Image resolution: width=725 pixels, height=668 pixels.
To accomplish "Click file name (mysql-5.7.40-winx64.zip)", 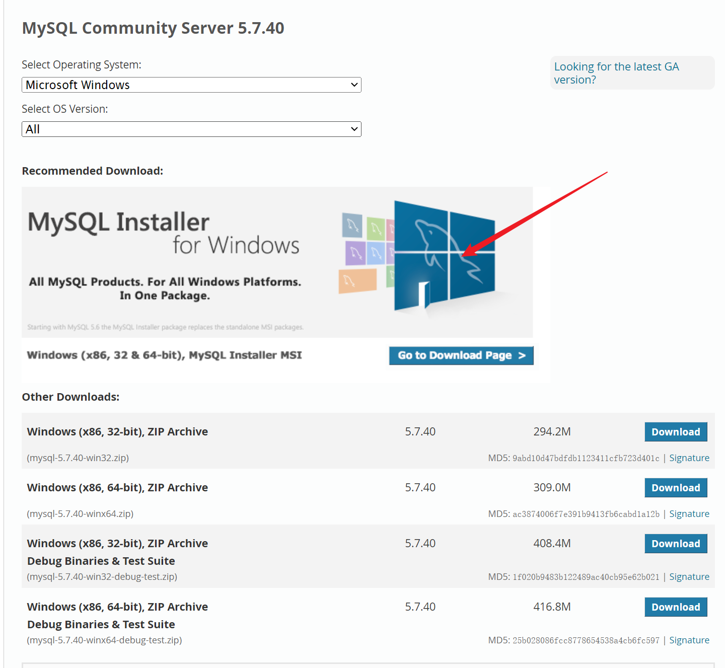I will pyautogui.click(x=80, y=514).
